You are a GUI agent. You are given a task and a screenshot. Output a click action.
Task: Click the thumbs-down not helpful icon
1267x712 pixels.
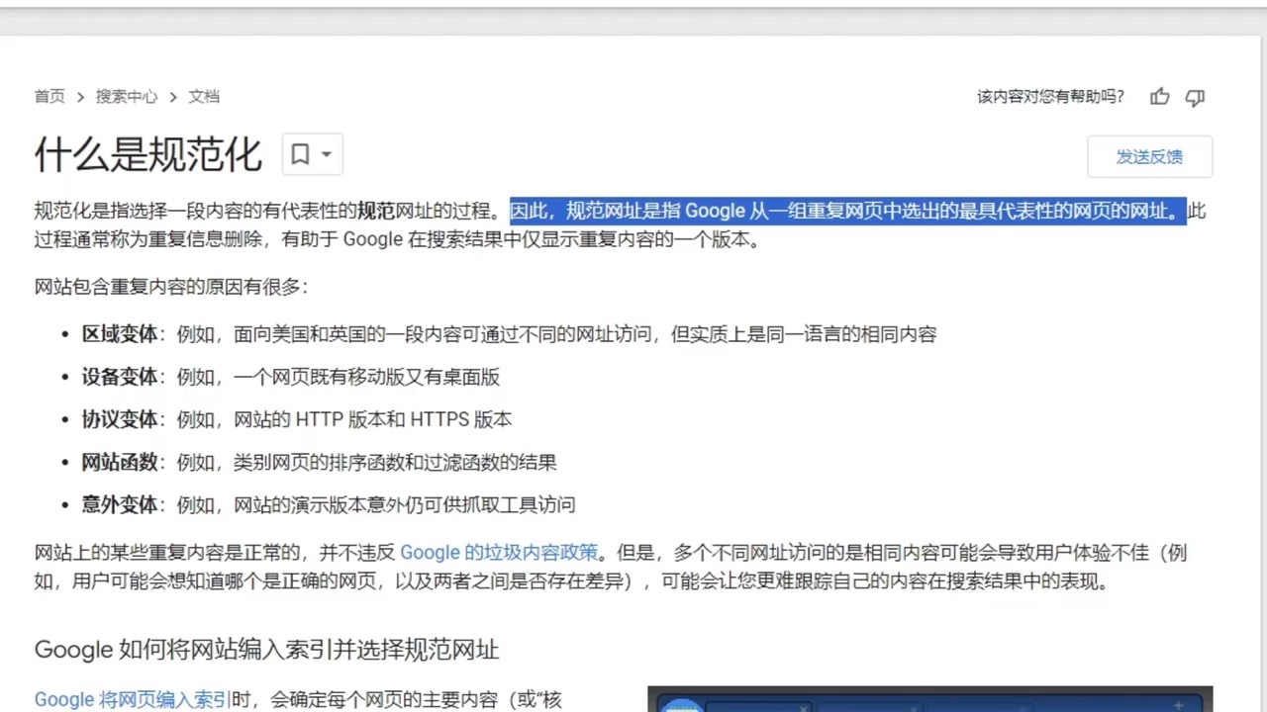1196,97
